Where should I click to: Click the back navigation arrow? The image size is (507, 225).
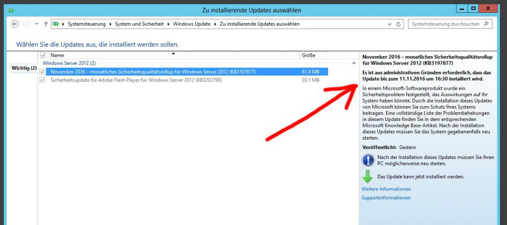click(x=14, y=24)
